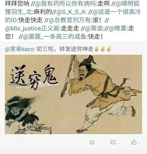Tap the repost share icon
147x154 pixels.
(x=92, y=142)
